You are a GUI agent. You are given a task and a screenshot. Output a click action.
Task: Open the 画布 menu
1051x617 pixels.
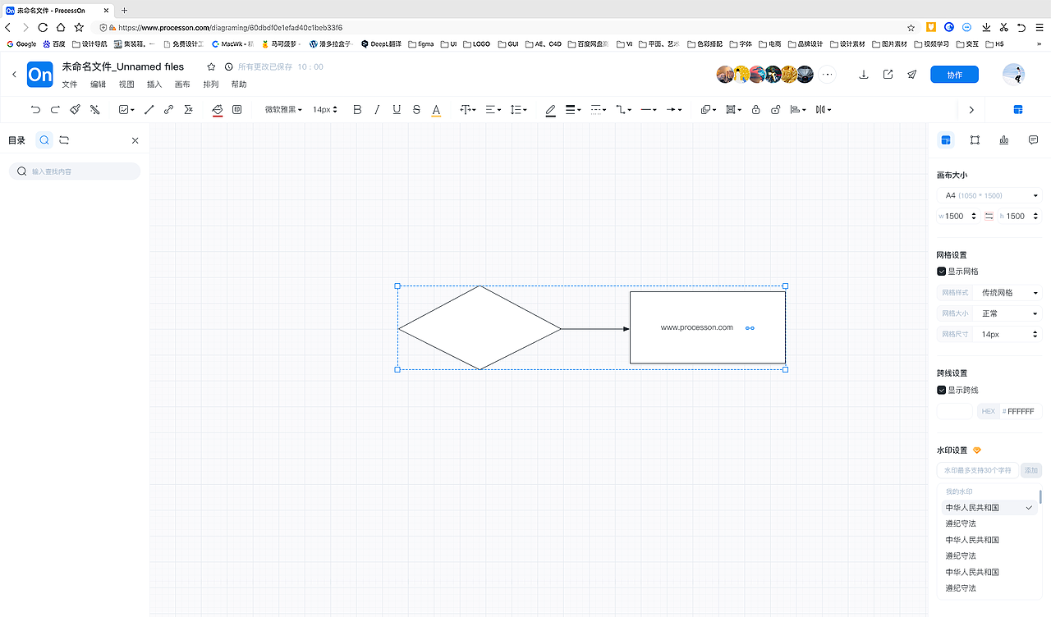(x=182, y=85)
